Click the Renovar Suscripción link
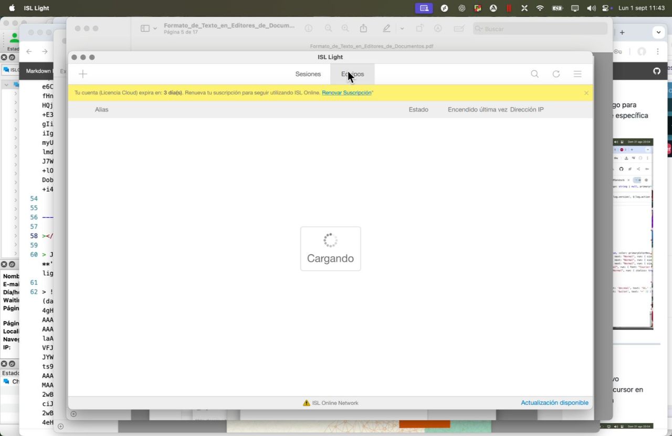The width and height of the screenshot is (672, 436). [346, 93]
